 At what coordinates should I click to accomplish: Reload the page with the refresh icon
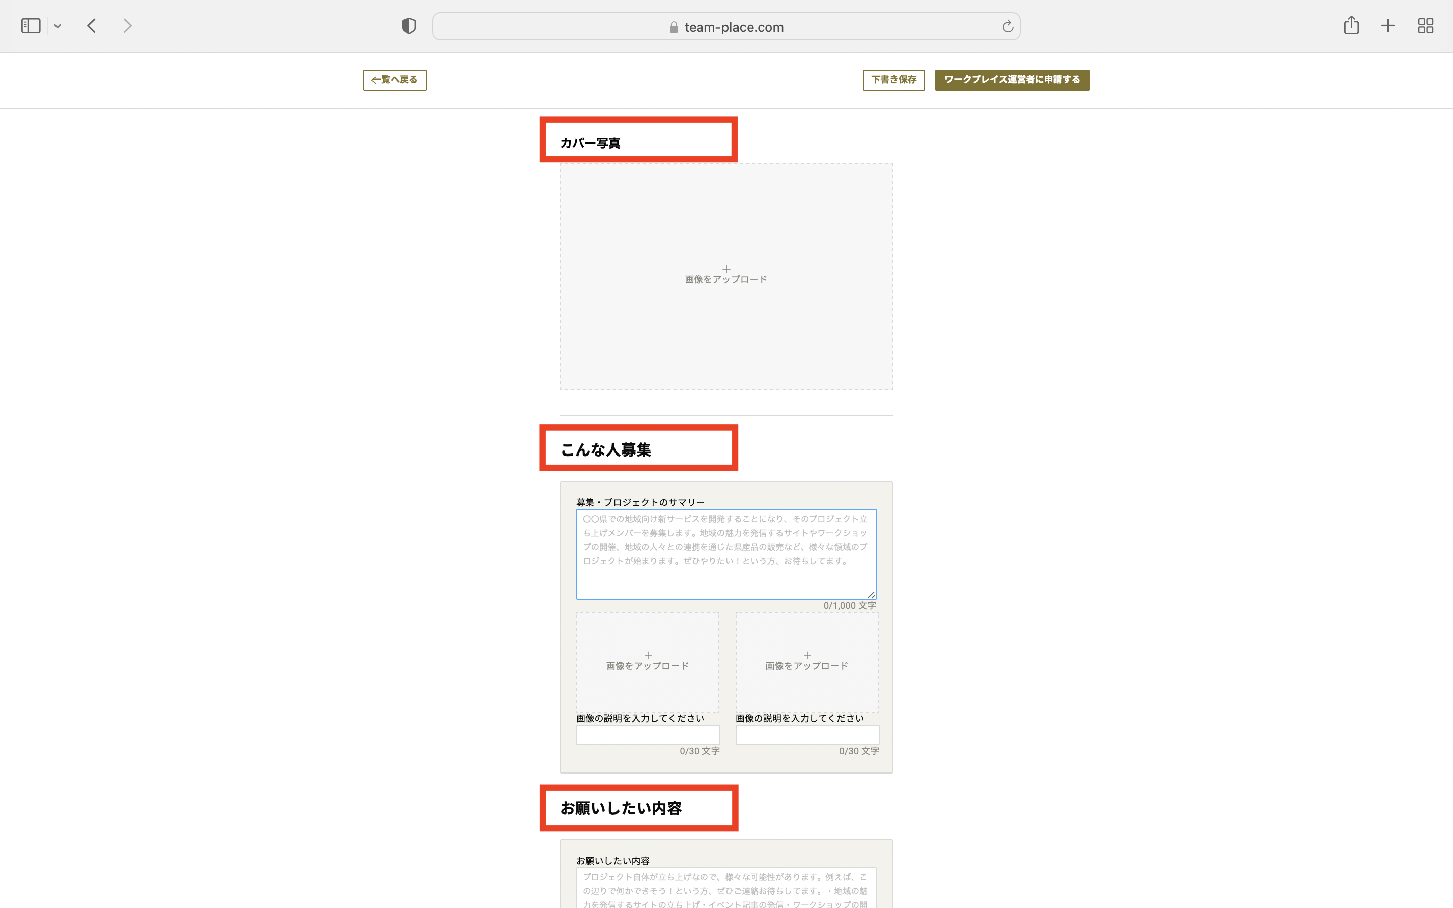1008,26
